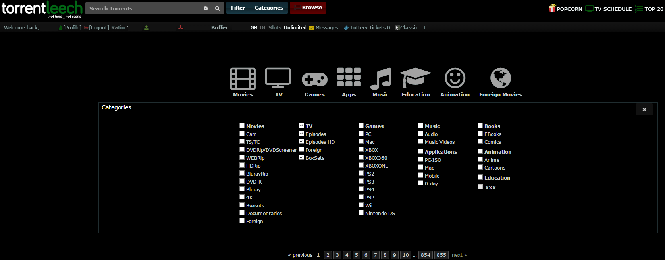Check the XXX checkbox
This screenshot has height=260, width=665.
(480, 187)
